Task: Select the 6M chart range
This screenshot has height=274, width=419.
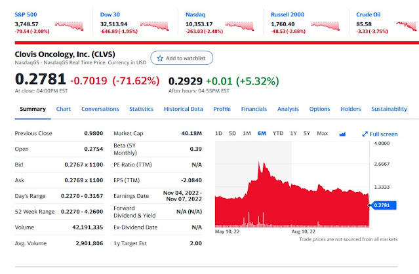Action: point(262,133)
